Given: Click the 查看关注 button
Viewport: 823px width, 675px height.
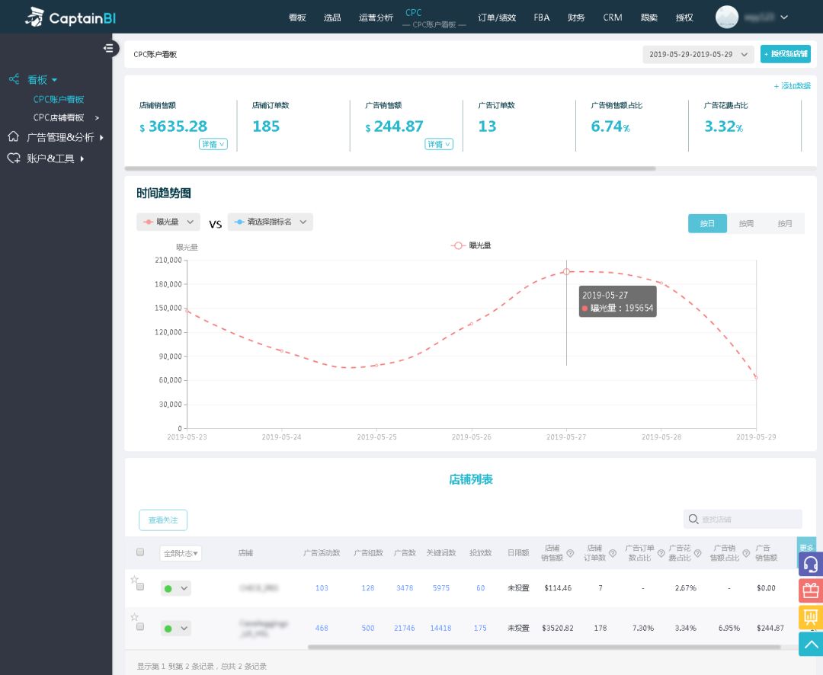Looking at the screenshot, I should tap(163, 520).
